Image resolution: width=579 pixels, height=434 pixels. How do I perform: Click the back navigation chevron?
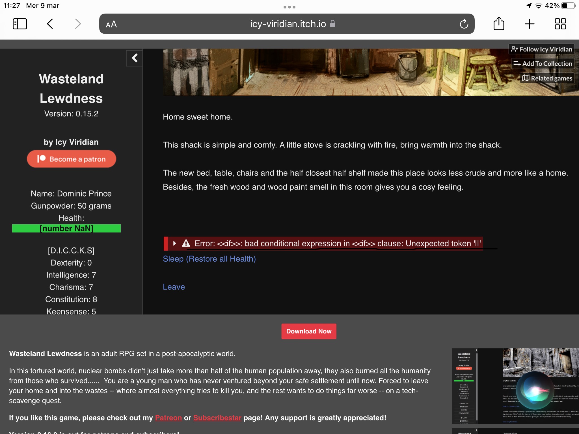(51, 24)
